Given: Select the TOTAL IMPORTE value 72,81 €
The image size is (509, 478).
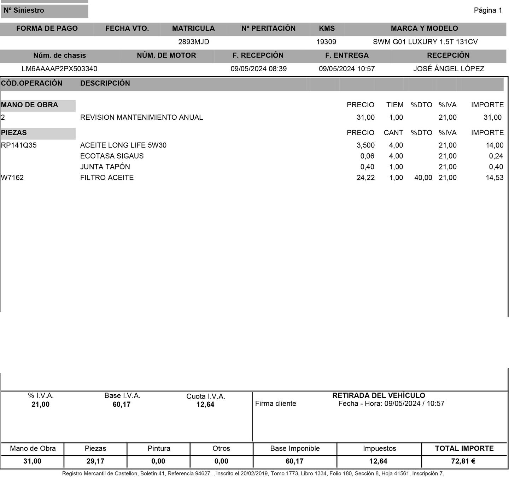Looking at the screenshot, I should coord(462,461).
